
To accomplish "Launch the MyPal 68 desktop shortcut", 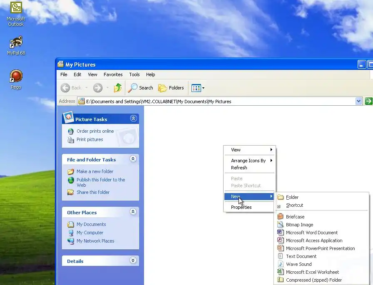I will [16, 46].
